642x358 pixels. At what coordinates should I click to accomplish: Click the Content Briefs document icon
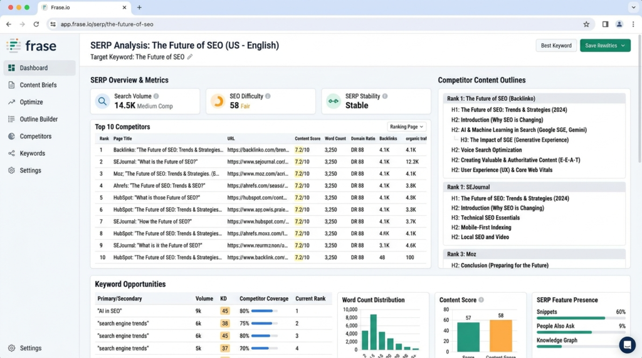11,85
